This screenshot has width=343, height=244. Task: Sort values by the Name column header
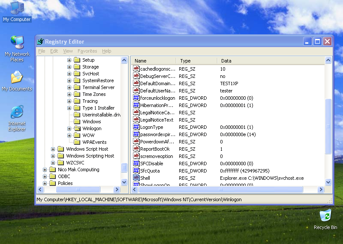[154, 61]
